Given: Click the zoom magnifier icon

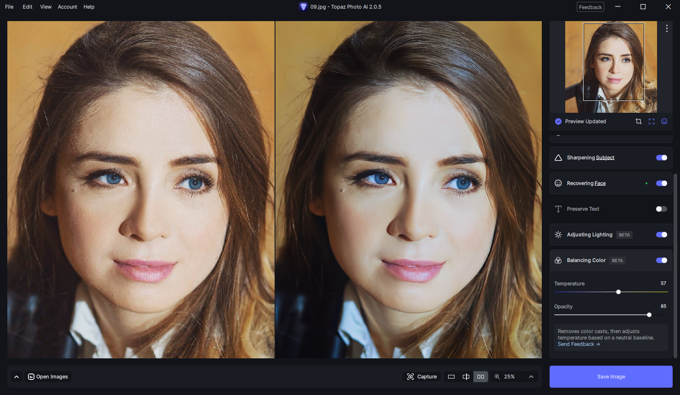Looking at the screenshot, I should point(497,377).
